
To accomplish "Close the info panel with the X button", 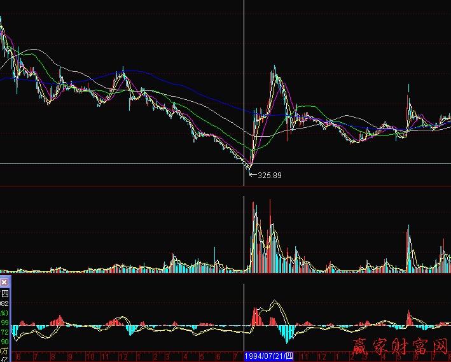I will 4,281.
